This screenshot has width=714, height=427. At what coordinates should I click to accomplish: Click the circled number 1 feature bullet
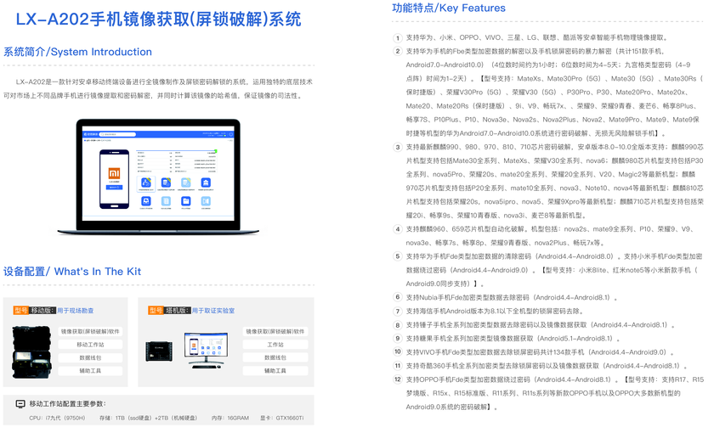(x=398, y=37)
